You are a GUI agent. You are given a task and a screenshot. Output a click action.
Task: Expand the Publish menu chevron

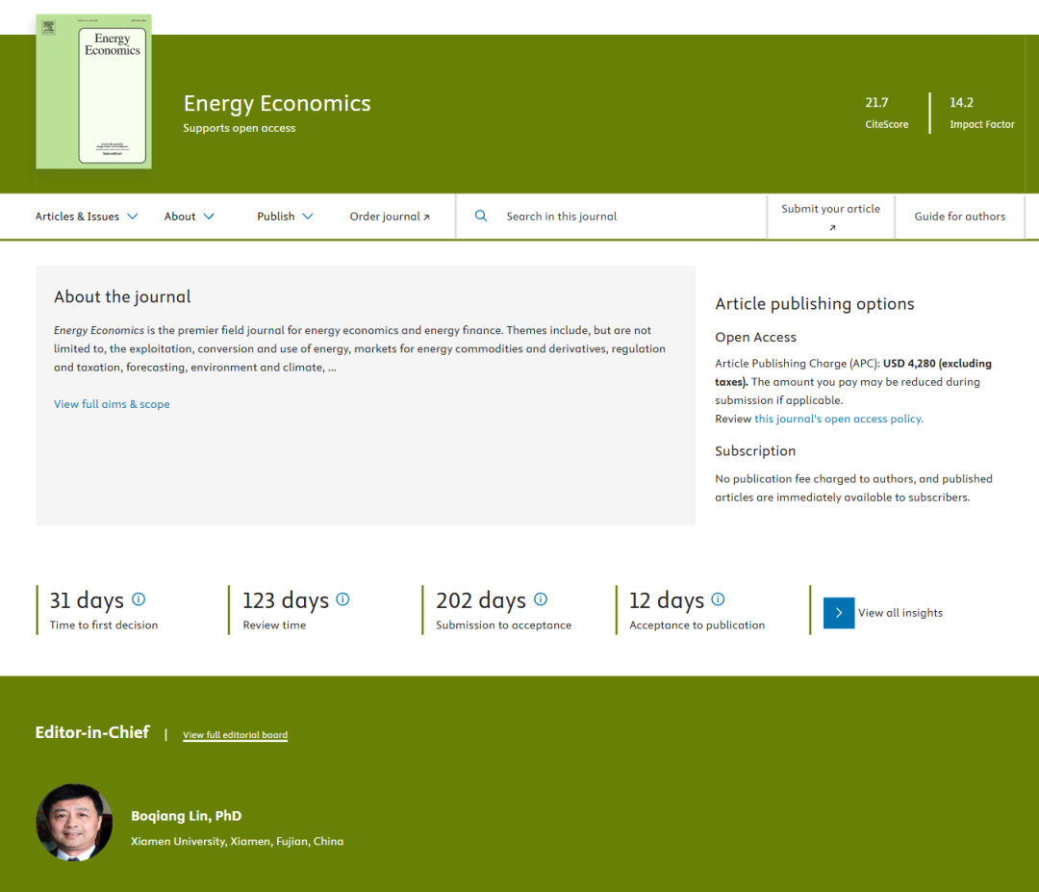coord(308,217)
